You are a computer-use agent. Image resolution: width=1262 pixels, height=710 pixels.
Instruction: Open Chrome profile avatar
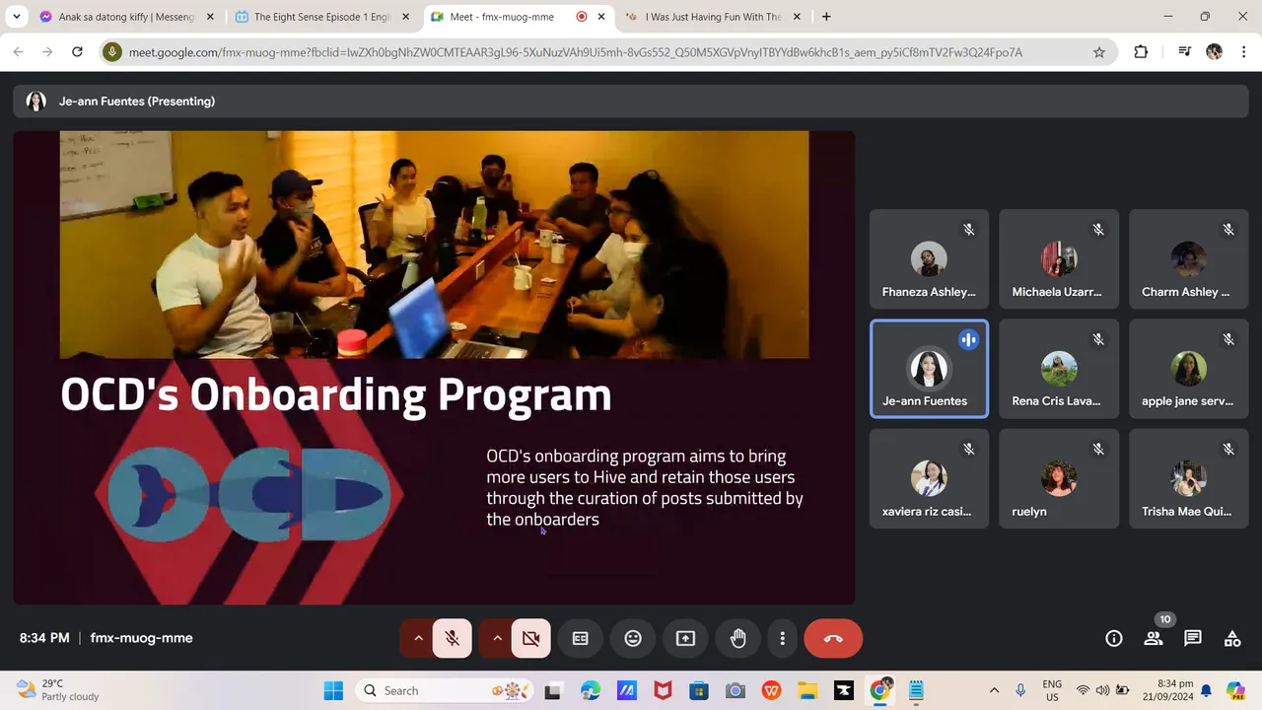click(1215, 52)
